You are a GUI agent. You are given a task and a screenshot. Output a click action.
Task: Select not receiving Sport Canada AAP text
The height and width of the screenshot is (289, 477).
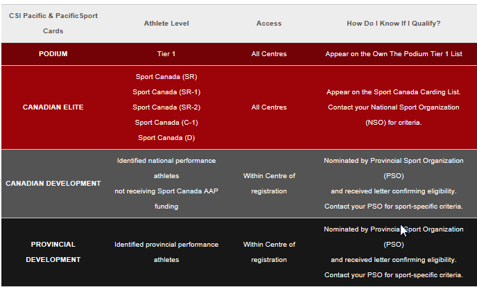point(166,191)
